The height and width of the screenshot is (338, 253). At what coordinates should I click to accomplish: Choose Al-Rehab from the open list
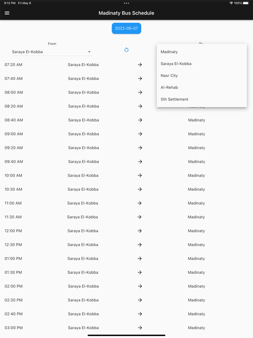[x=169, y=87]
